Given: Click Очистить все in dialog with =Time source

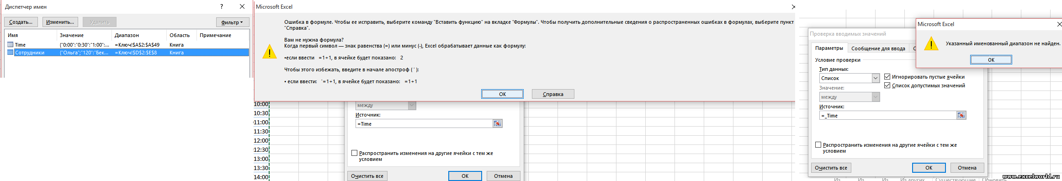Looking at the screenshot, I should pyautogui.click(x=367, y=176).
